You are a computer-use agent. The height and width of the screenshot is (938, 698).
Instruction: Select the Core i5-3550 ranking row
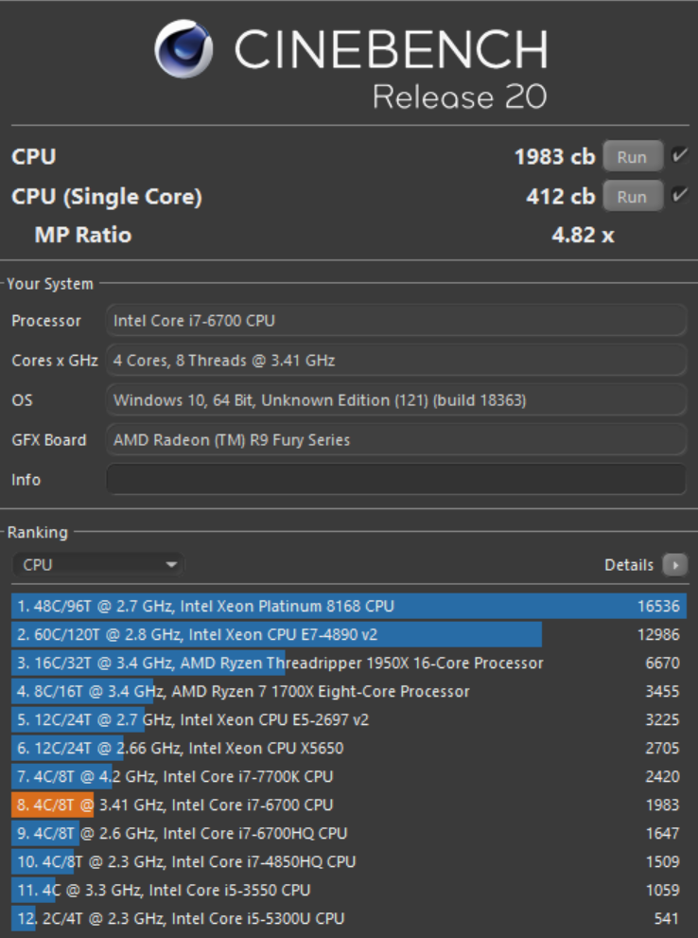(349, 890)
